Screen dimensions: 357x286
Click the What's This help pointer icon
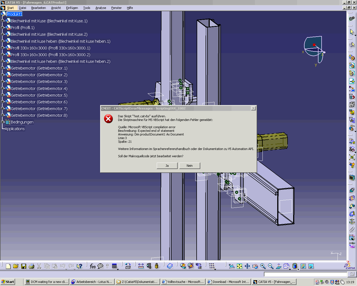(x=79, y=266)
